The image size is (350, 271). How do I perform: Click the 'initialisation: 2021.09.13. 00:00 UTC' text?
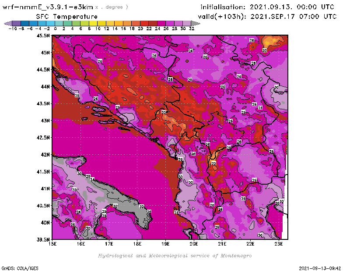(267, 7)
